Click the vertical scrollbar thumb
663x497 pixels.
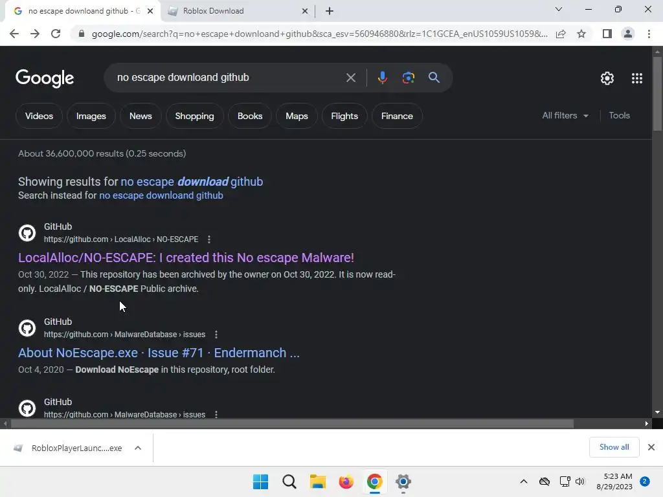[657, 93]
